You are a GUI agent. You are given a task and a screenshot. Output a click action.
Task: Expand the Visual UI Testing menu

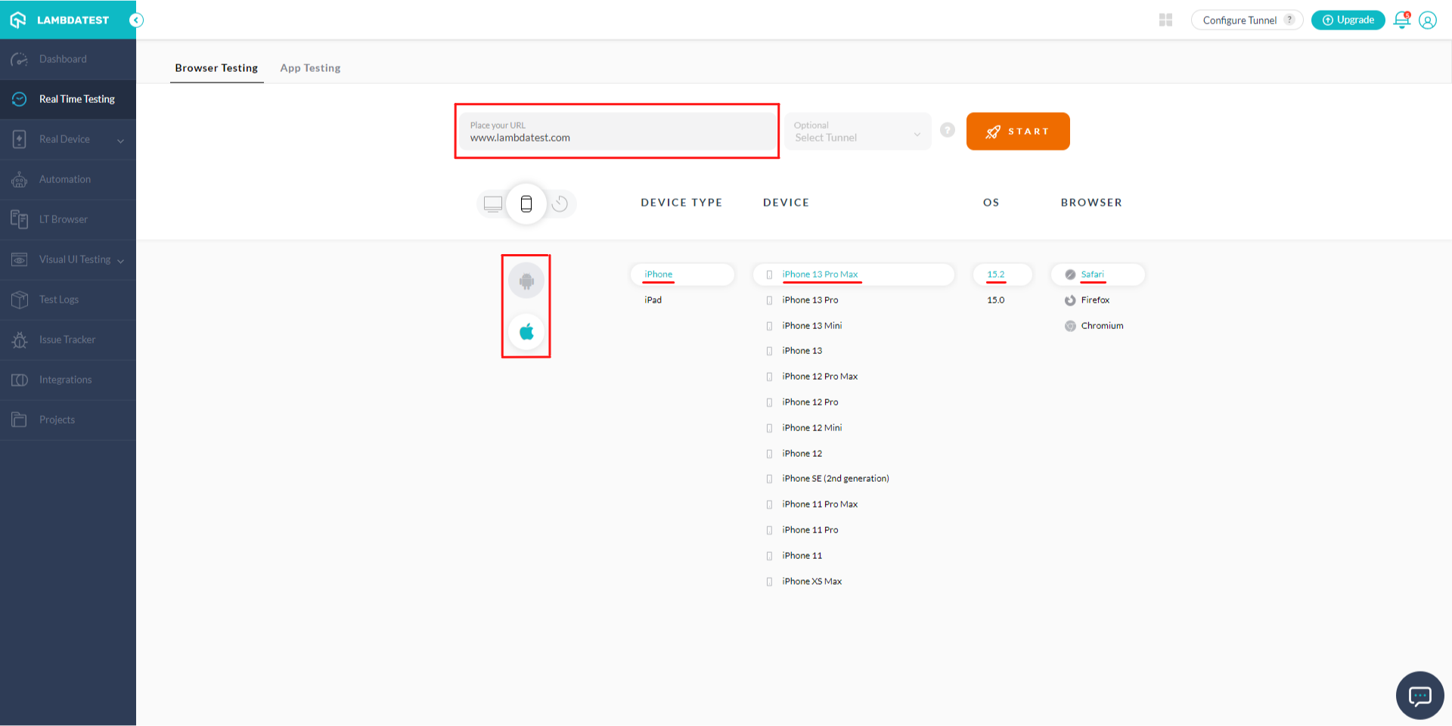coord(68,259)
